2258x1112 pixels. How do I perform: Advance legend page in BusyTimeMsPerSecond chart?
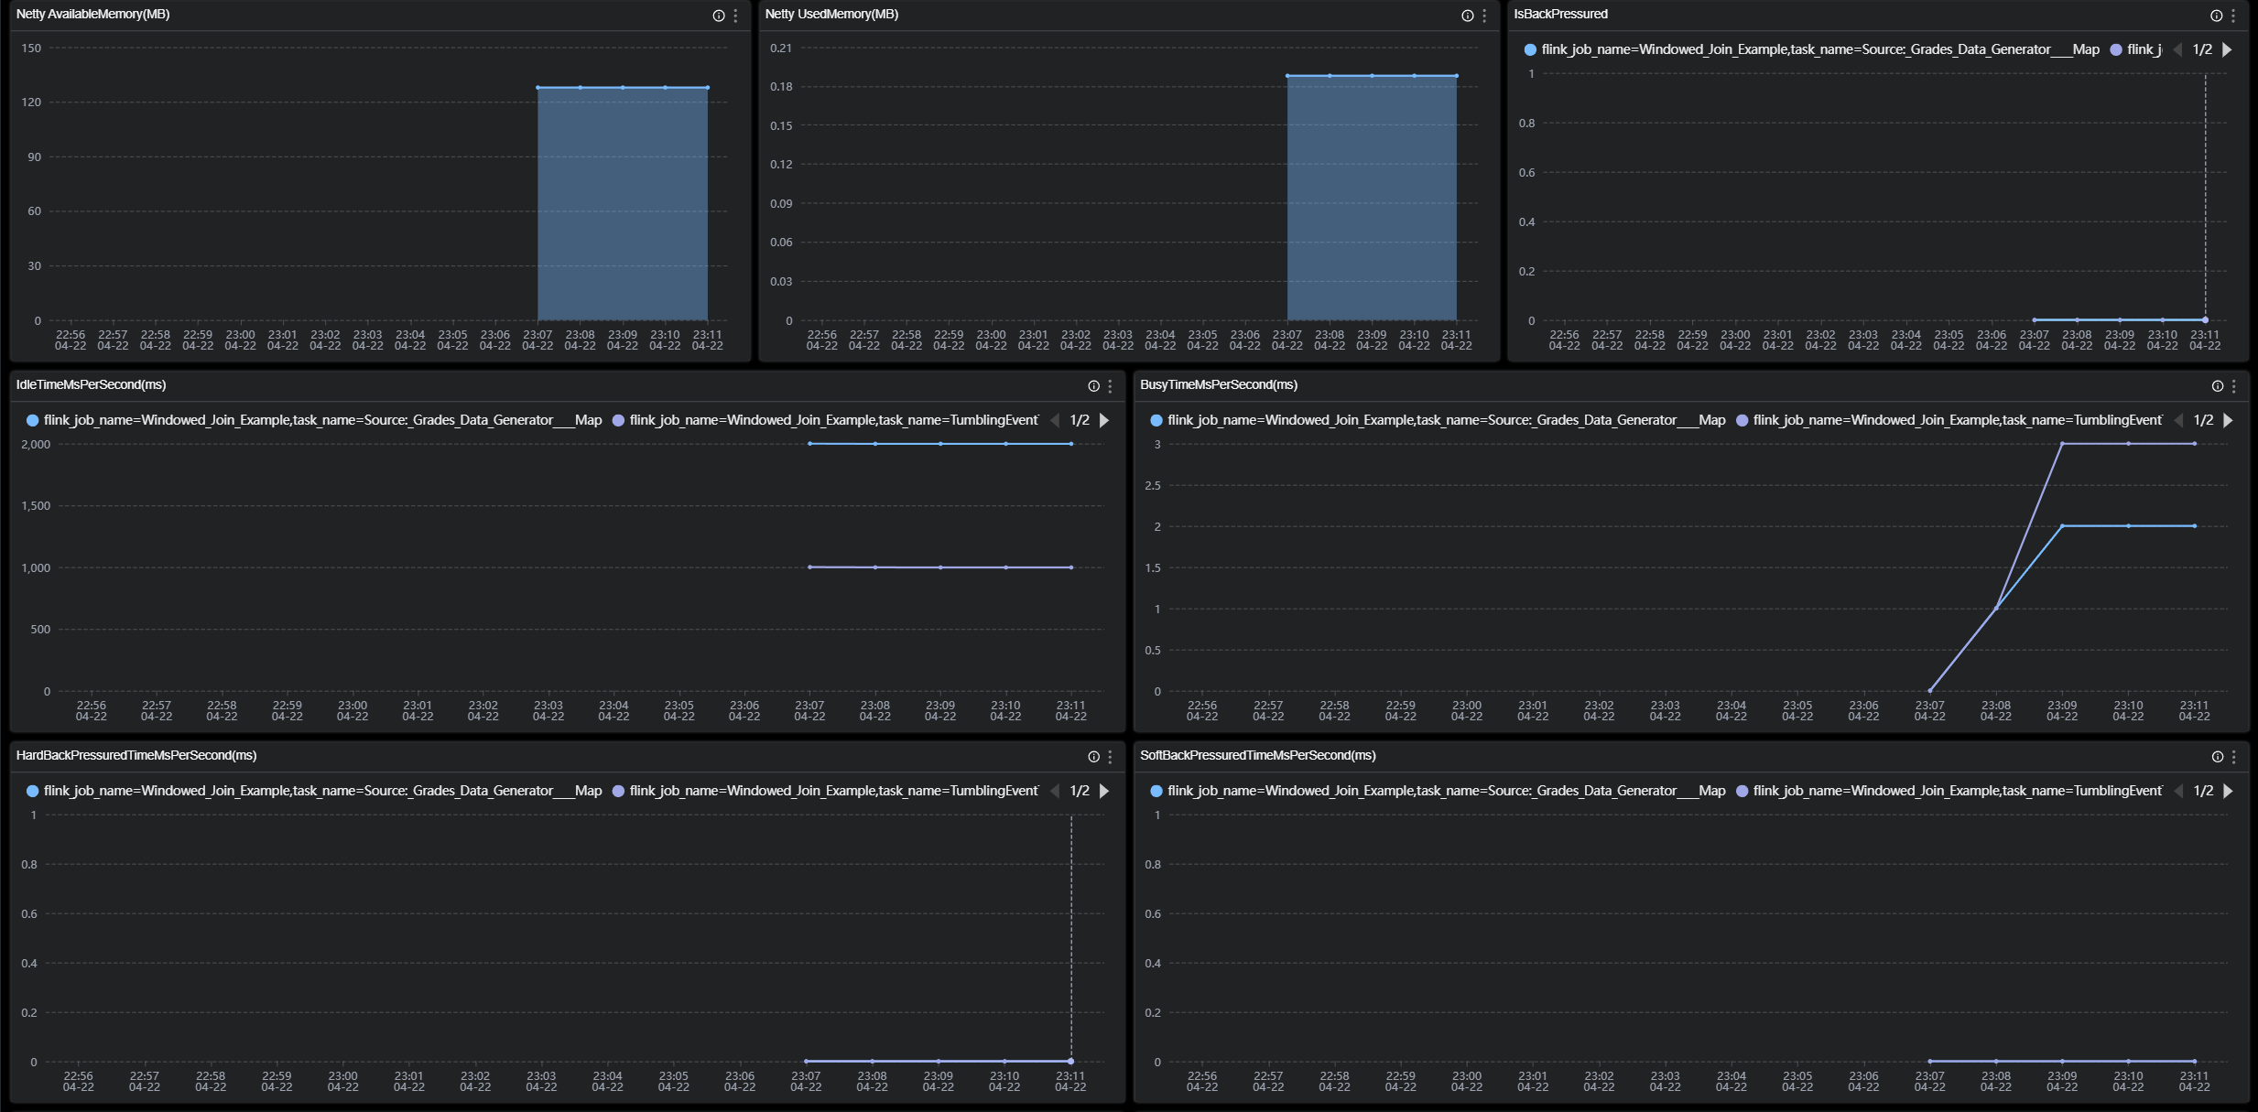coord(2228,420)
